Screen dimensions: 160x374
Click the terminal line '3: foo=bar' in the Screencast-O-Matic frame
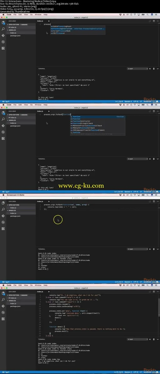[42, 266]
